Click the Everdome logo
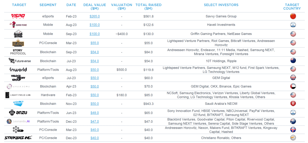Screen dimensions: 308x143 point(18,86)
